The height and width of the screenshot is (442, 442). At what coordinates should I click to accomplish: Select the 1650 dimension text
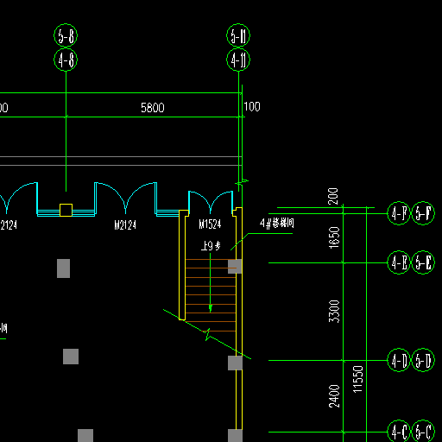pyautogui.click(x=334, y=237)
